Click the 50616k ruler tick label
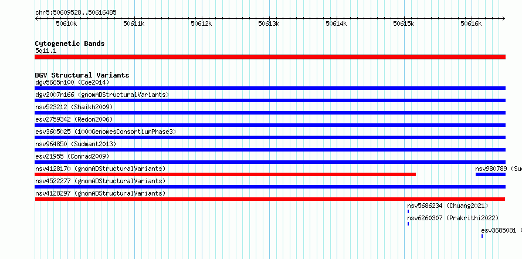This screenshot has height=259, width=522. tap(471, 23)
